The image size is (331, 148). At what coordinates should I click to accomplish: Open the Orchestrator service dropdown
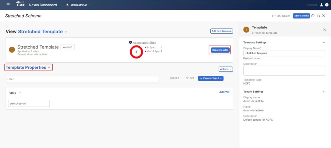tap(78, 5)
